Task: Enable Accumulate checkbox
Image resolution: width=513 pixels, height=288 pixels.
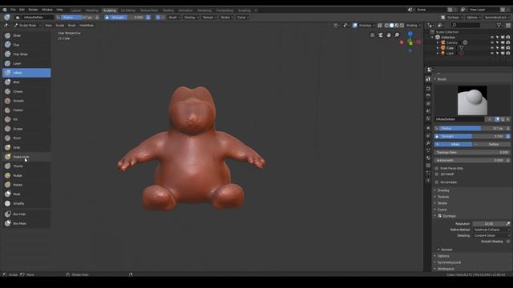Action: point(437,182)
